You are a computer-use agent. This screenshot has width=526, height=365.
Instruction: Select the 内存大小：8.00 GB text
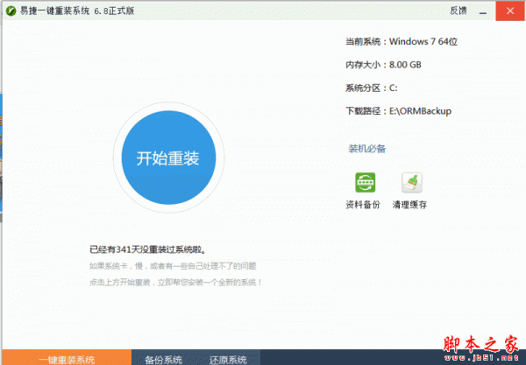pyautogui.click(x=383, y=65)
